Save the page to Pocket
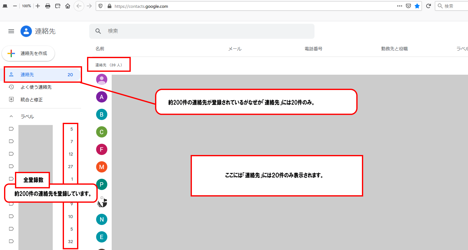The height and width of the screenshot is (250, 468). click(x=408, y=6)
